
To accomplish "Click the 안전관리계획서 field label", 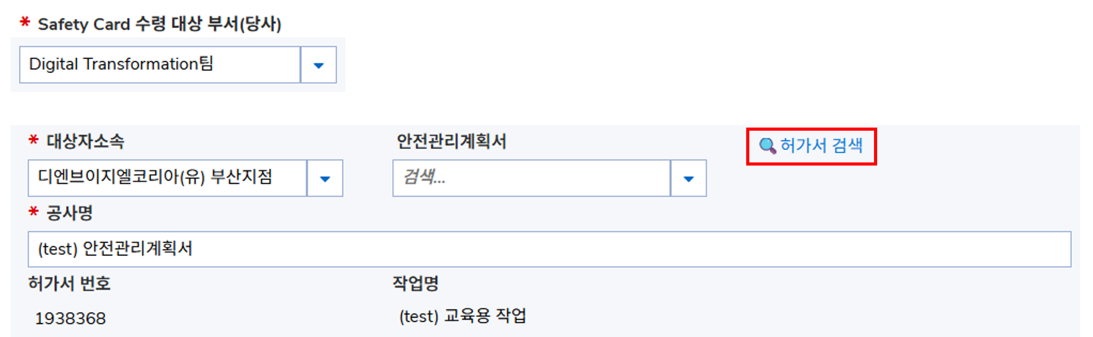I will (x=451, y=141).
